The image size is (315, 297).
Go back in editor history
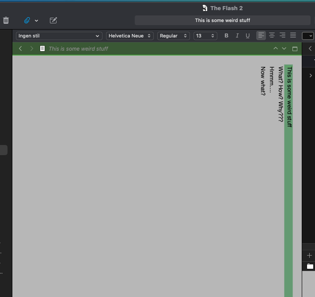point(20,48)
